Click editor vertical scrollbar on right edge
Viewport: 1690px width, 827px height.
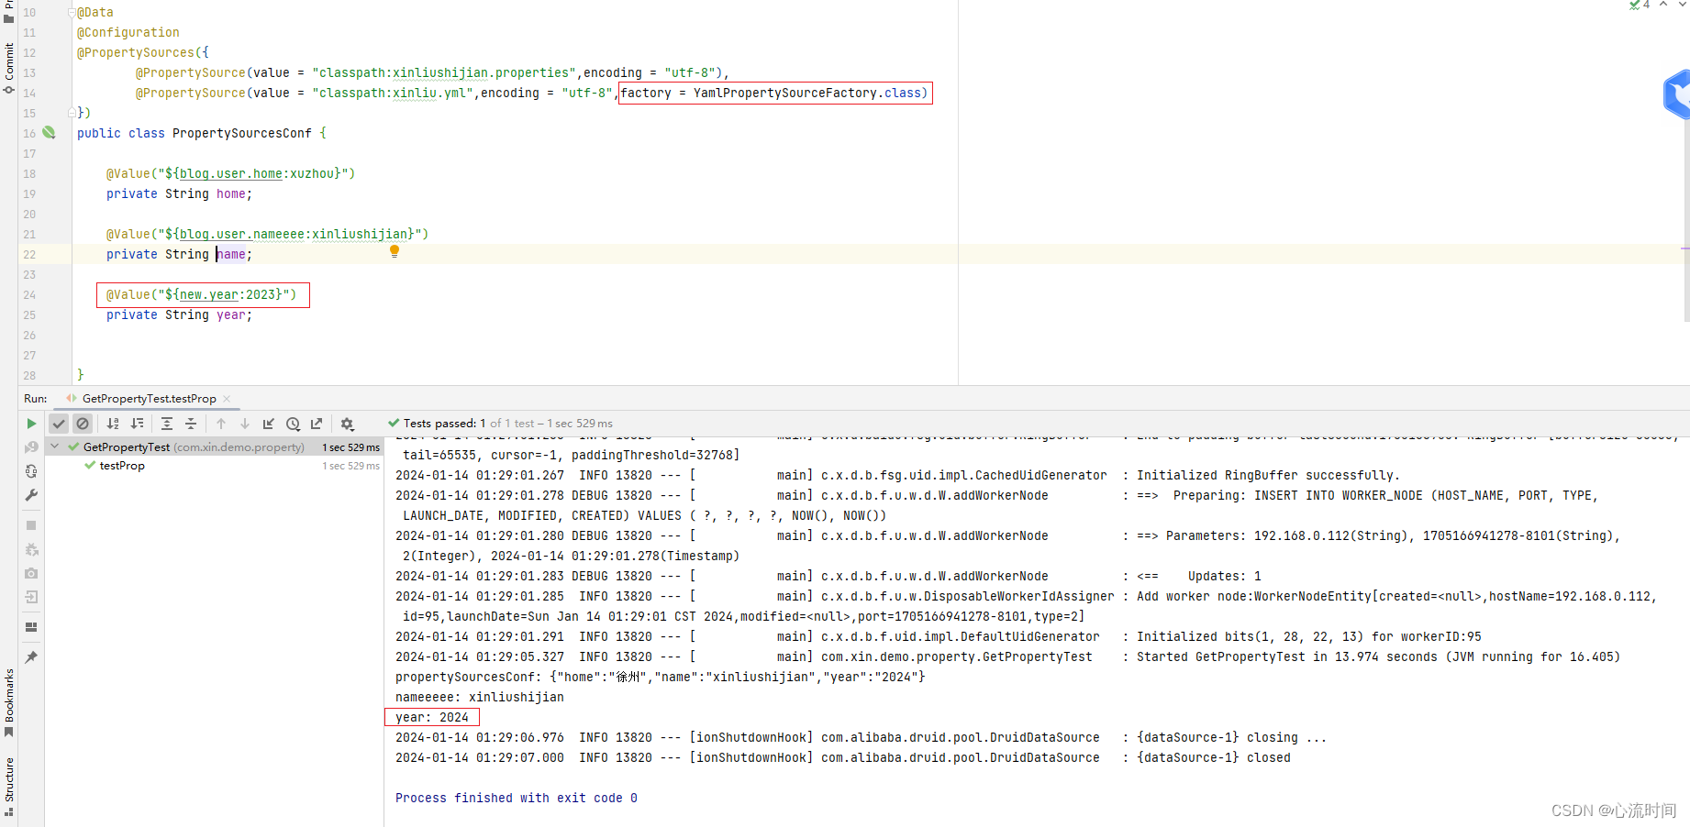[1685, 220]
